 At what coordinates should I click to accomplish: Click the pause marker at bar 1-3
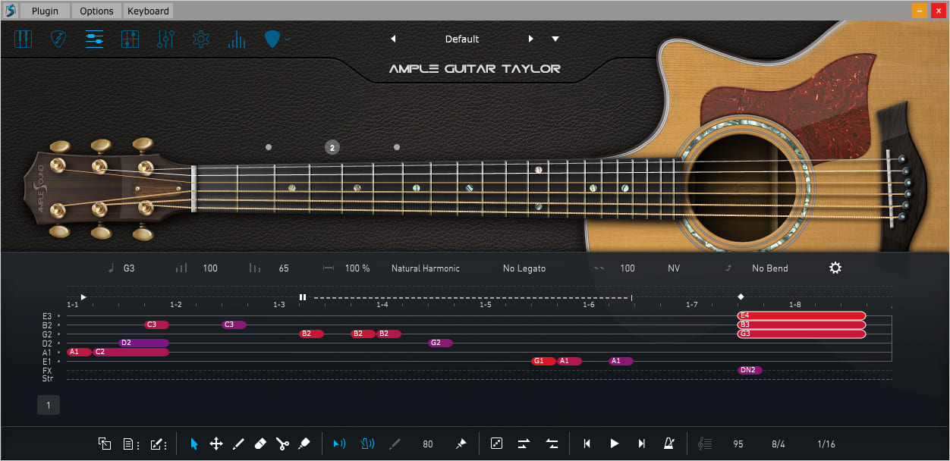tap(303, 297)
